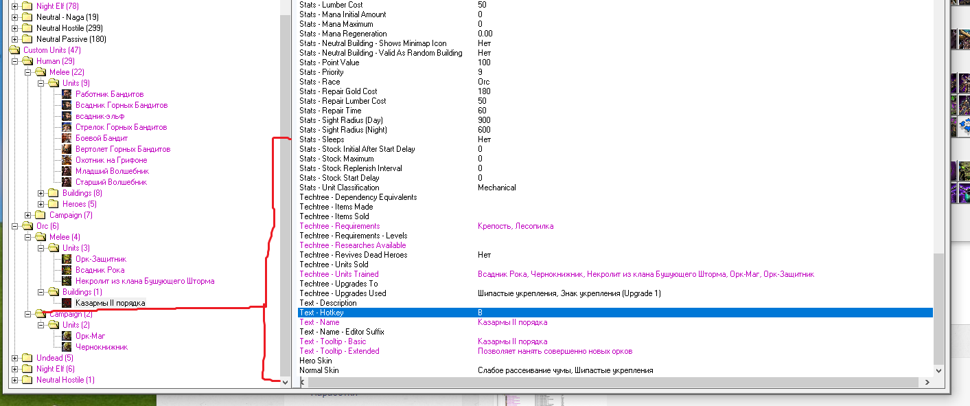Choose the Стрелок Горных Бандитов icon

[x=67, y=127]
